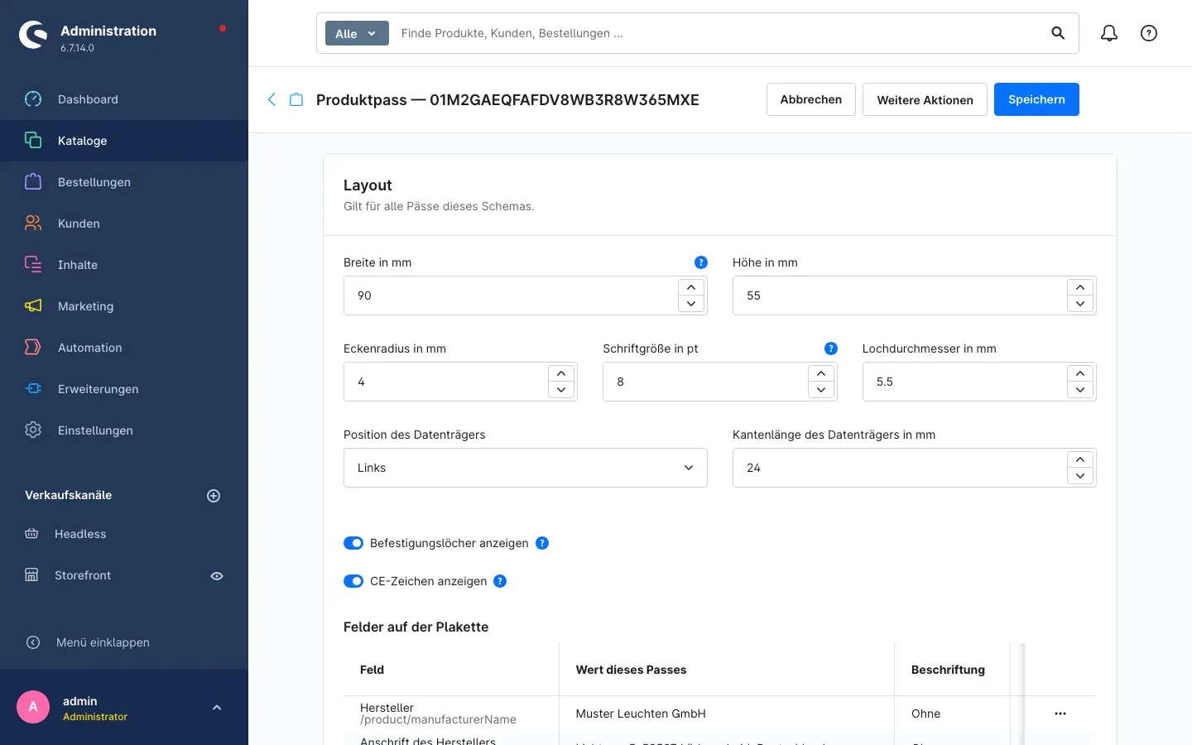Show help for CE-Zeichen anzeigen

[500, 581]
